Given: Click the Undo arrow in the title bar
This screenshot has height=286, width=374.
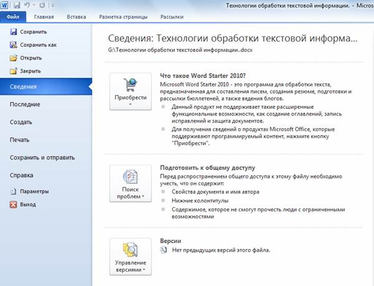Looking at the screenshot, I should [26, 5].
